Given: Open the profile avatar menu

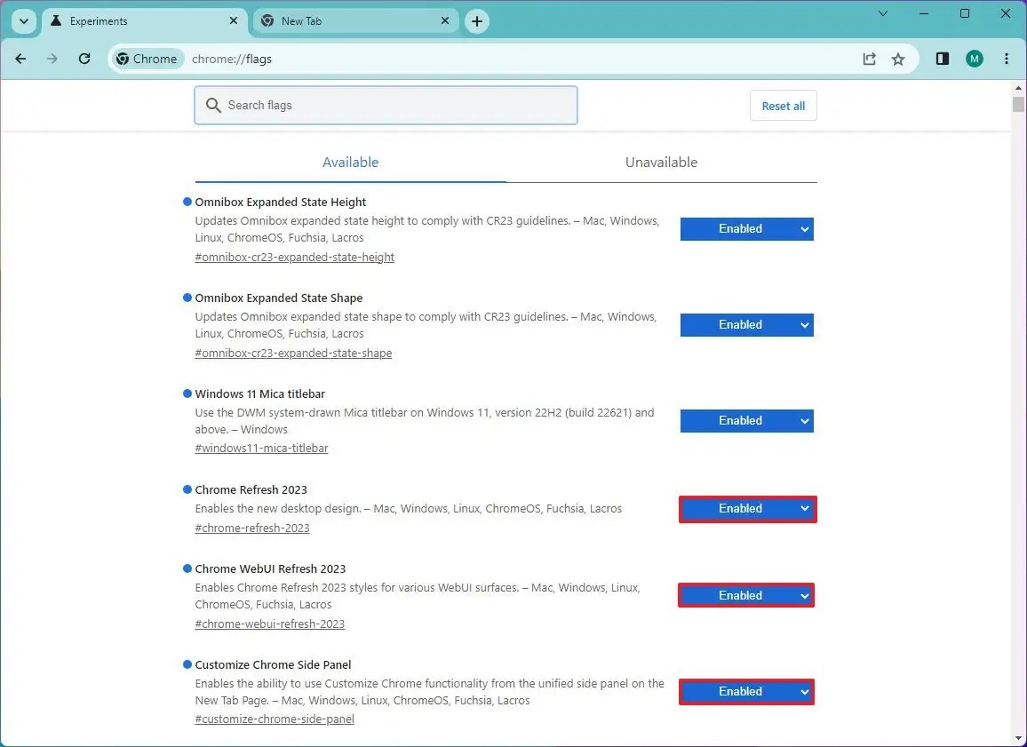Looking at the screenshot, I should pos(975,59).
